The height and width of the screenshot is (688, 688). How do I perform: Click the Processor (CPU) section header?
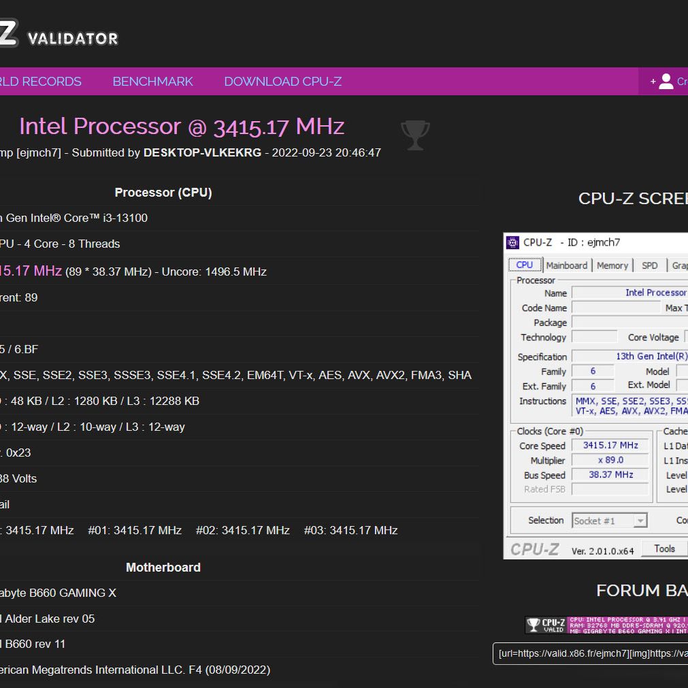[163, 193]
